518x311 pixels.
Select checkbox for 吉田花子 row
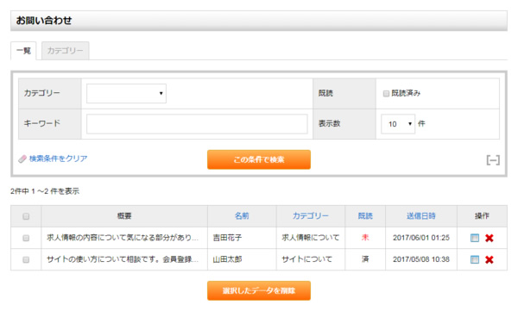tap(26, 238)
